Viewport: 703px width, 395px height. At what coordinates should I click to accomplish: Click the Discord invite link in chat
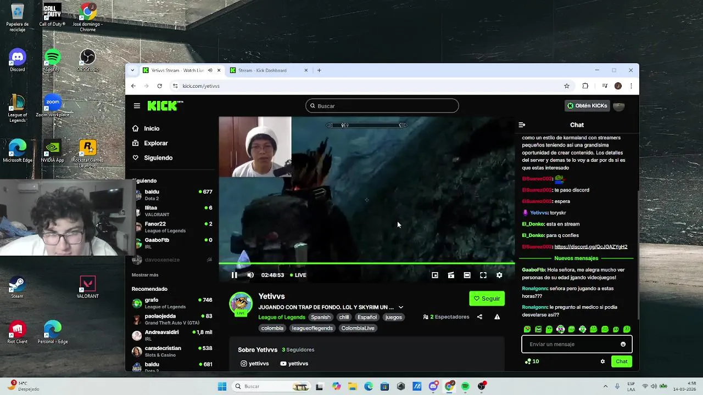tap(591, 247)
